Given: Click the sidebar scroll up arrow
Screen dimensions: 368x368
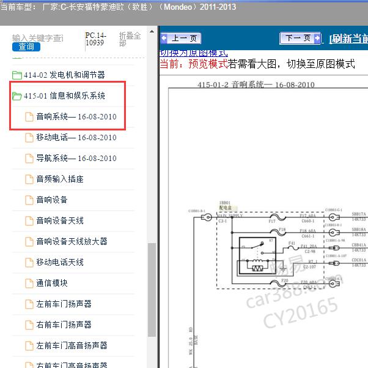Looking at the screenshot, I should [152, 31].
